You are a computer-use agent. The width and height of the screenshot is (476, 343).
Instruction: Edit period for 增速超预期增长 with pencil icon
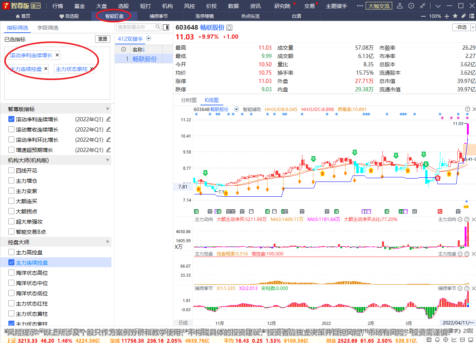point(108,150)
